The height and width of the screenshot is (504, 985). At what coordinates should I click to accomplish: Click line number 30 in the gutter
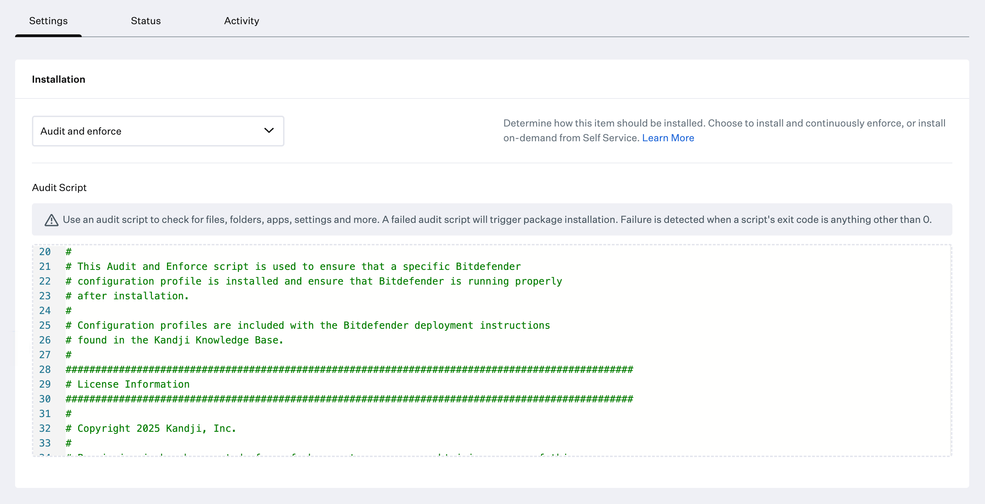tap(45, 399)
